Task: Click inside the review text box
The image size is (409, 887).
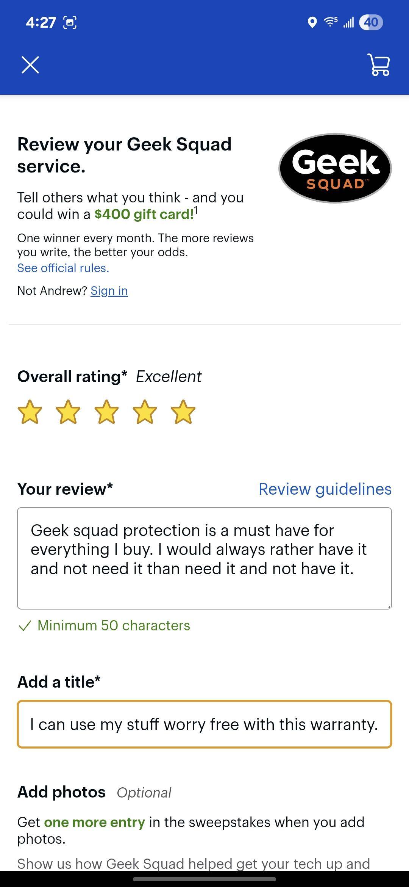Action: pyautogui.click(x=204, y=557)
